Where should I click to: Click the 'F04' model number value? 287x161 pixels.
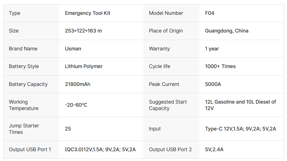(x=209, y=13)
